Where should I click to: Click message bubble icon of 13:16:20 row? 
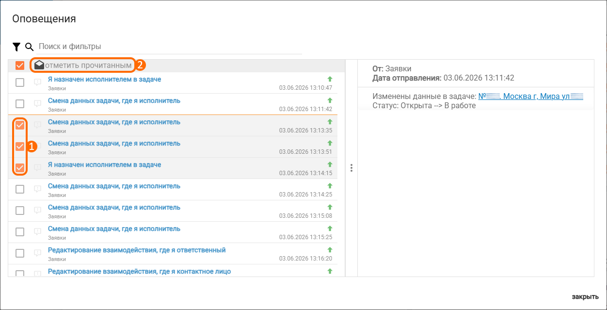point(37,253)
